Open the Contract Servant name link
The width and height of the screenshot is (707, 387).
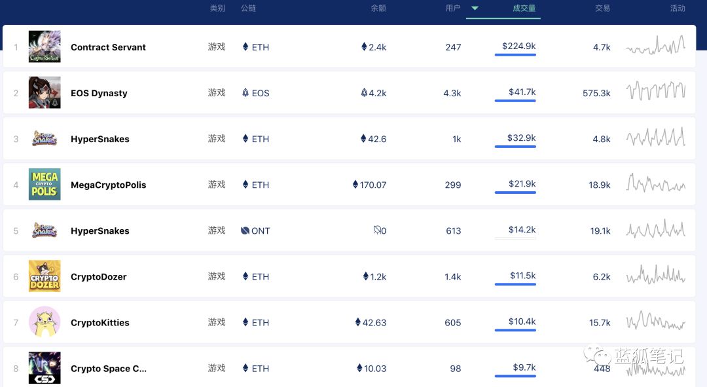[x=108, y=47]
